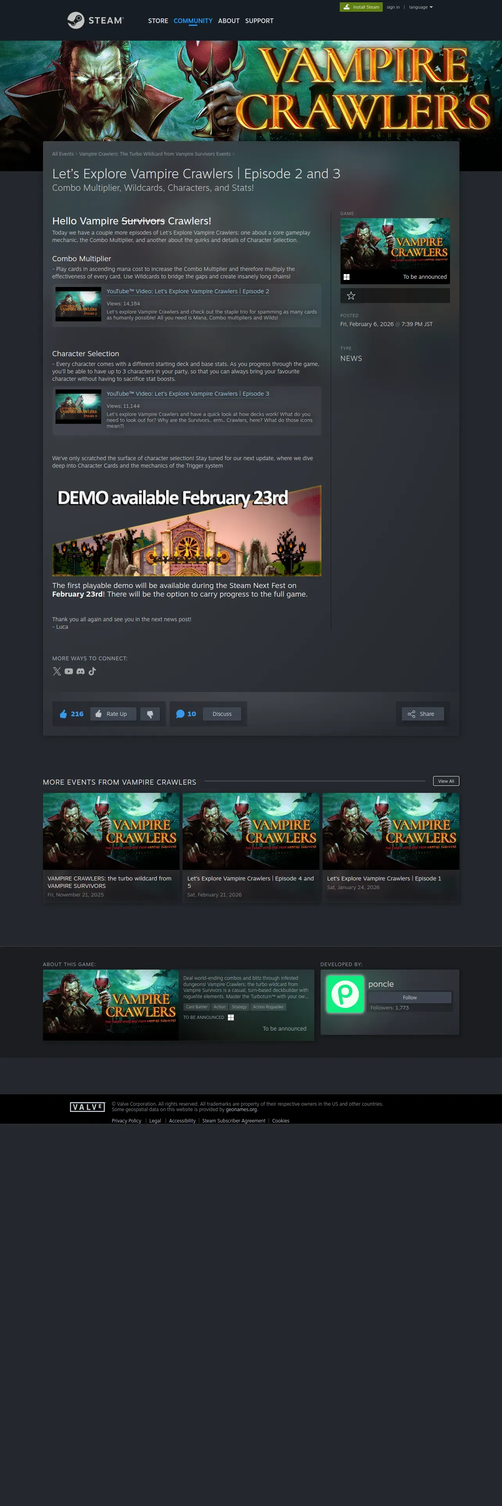Open YouTube video link for Episode 3
The width and height of the screenshot is (502, 1506).
[x=188, y=393]
